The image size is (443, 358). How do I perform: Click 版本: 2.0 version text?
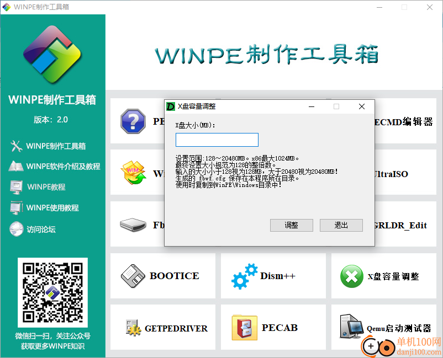[51, 120]
